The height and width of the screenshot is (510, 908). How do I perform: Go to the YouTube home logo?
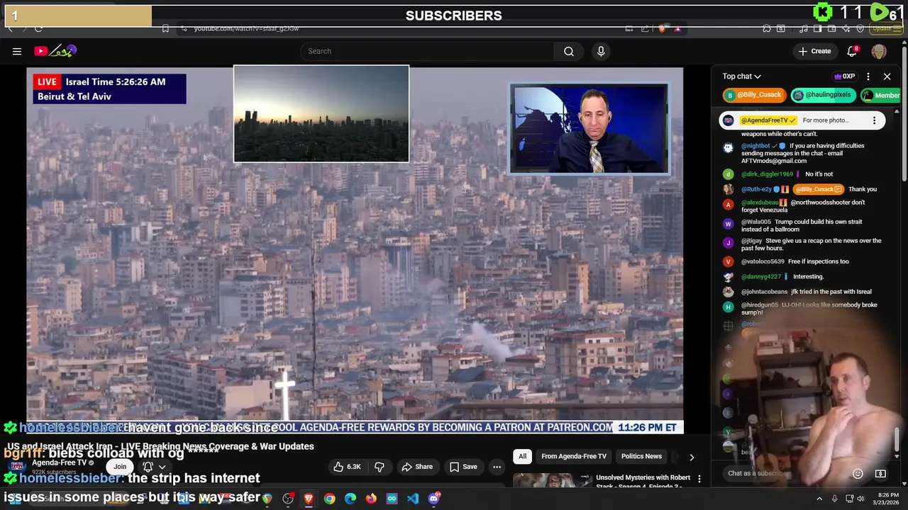[x=55, y=51]
